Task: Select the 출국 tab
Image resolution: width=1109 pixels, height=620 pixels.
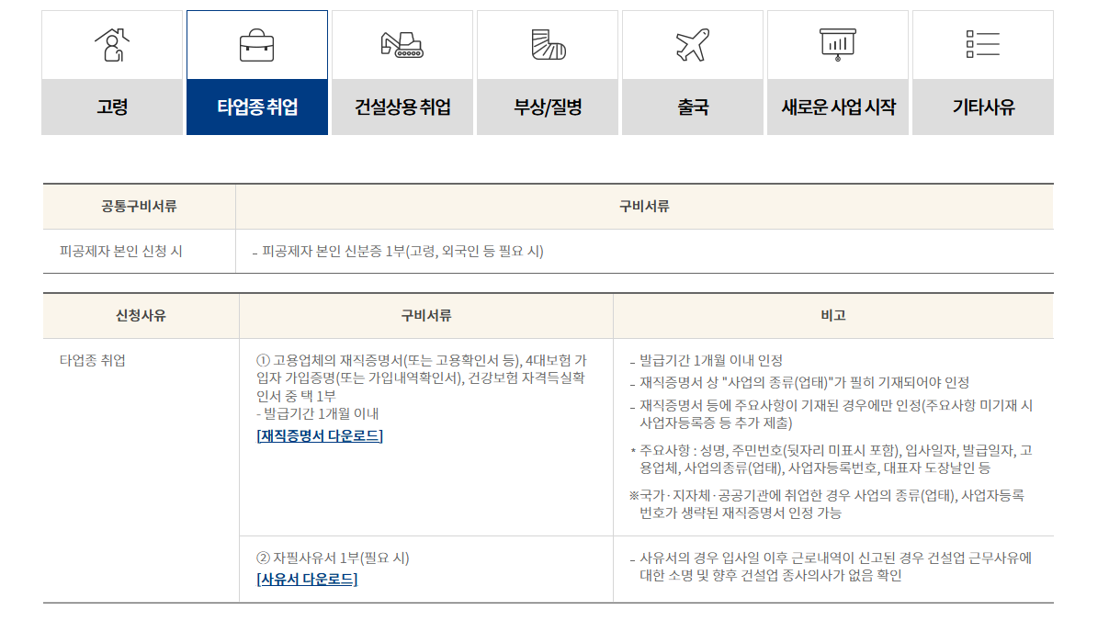Action: (692, 107)
